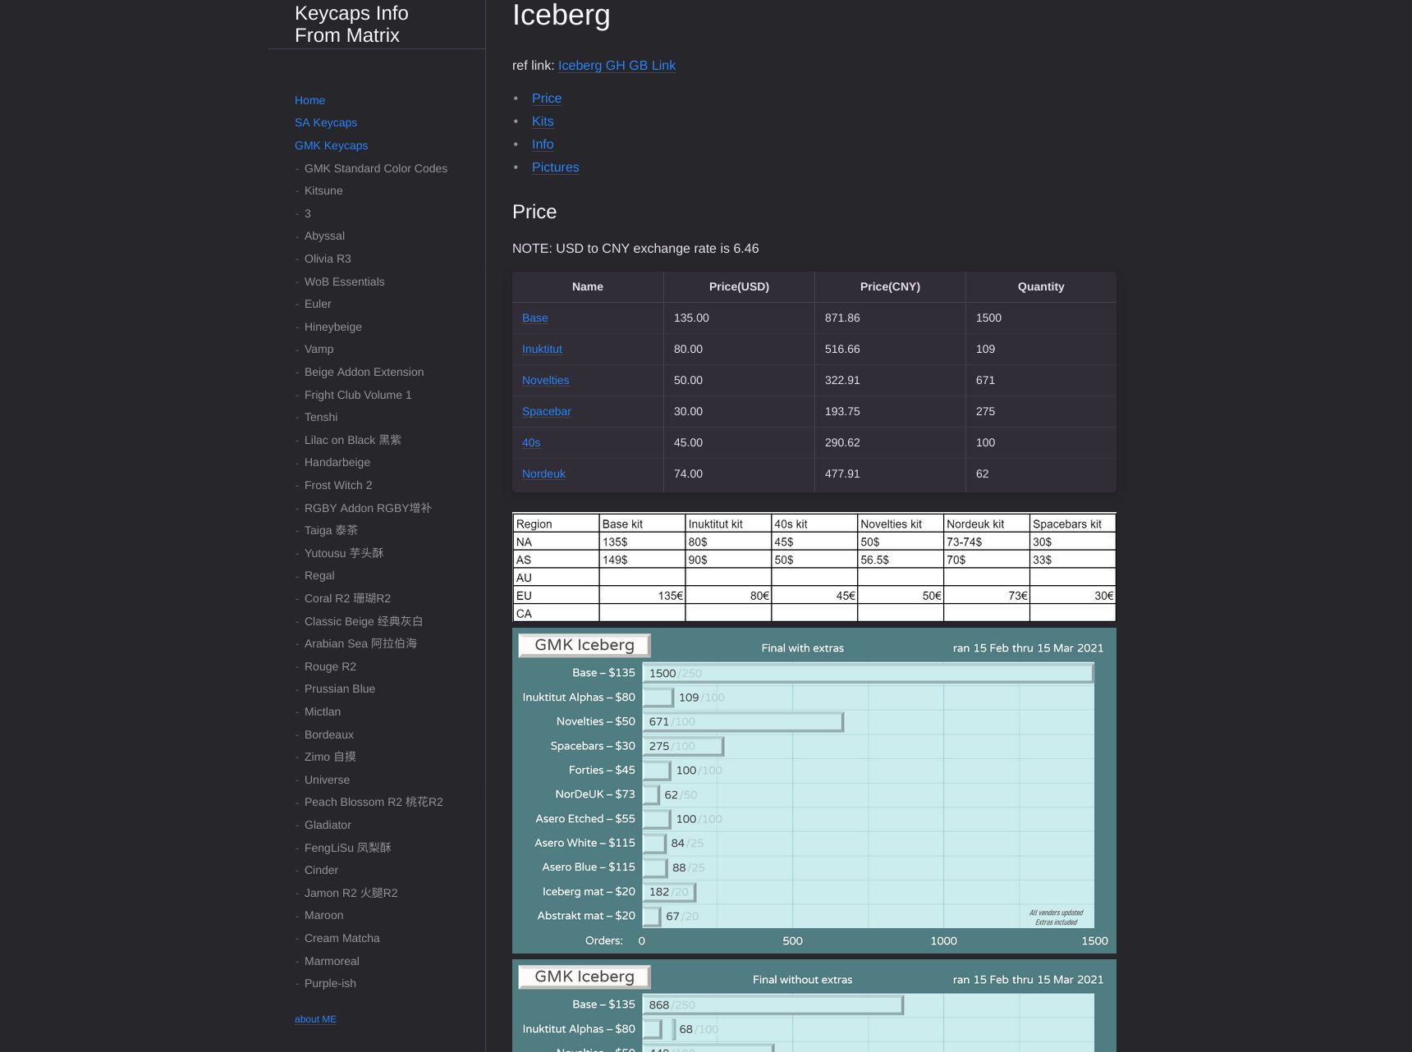
Task: Select GMK Standard Color Codes page
Action: (376, 168)
